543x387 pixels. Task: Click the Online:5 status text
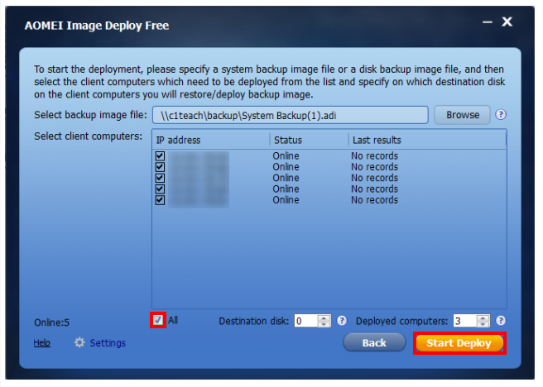coord(51,322)
